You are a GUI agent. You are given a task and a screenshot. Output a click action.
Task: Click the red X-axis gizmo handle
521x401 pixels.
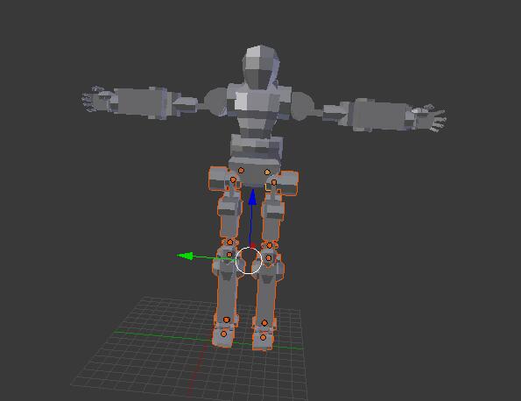pos(252,245)
